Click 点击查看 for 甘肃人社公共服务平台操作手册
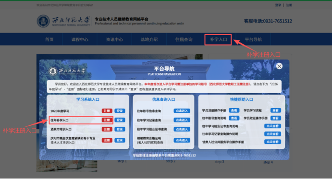 click(x=272, y=142)
